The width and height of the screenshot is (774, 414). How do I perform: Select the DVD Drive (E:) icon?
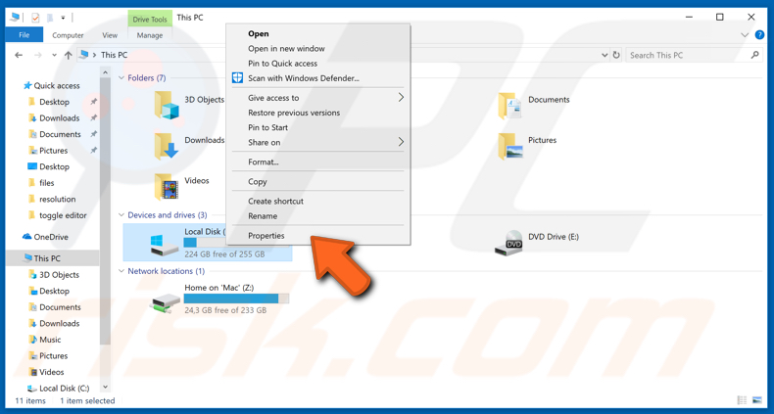coord(508,243)
